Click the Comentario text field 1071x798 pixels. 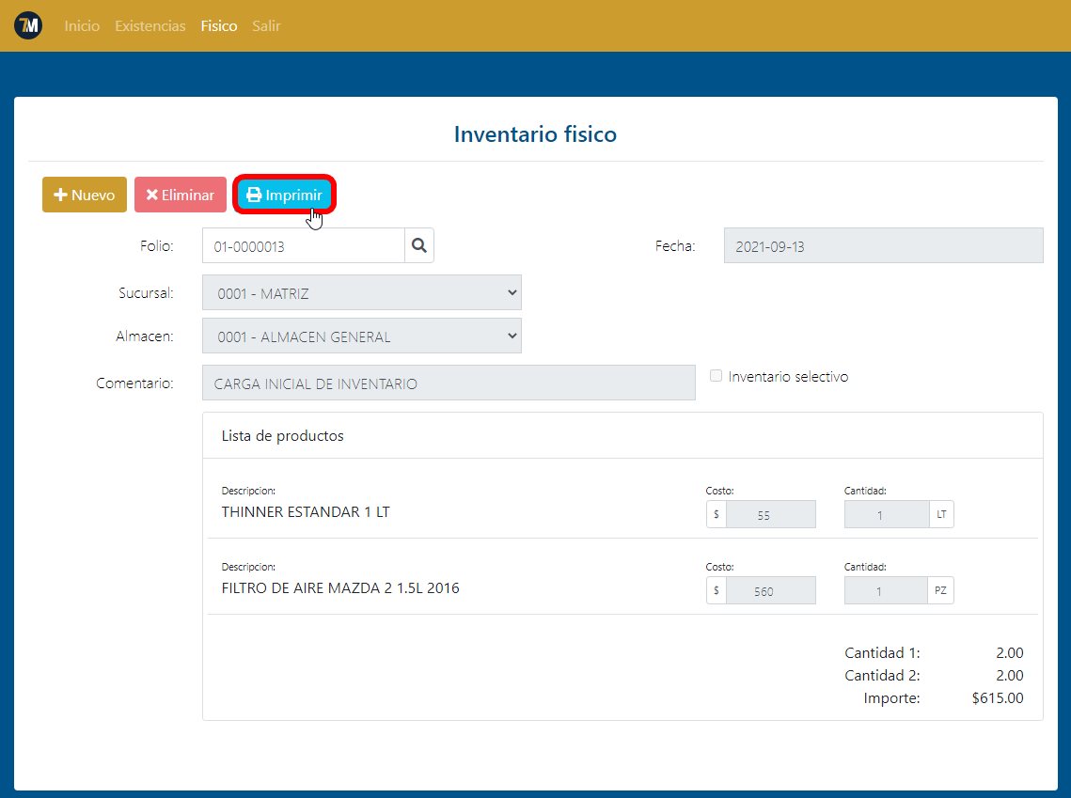449,383
